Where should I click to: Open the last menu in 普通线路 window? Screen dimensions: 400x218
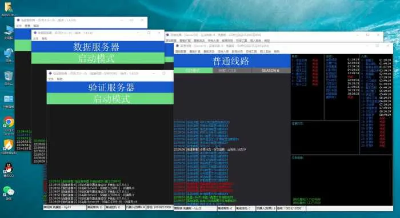(277, 51)
